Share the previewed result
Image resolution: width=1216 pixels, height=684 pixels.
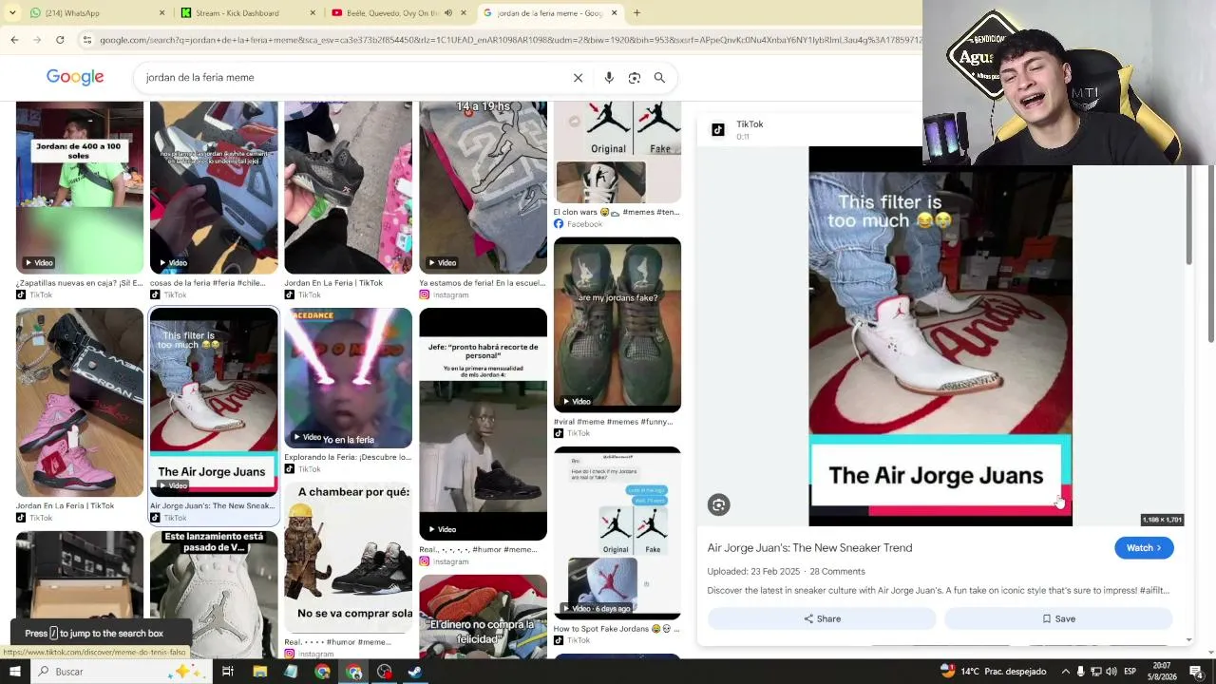pos(822,618)
